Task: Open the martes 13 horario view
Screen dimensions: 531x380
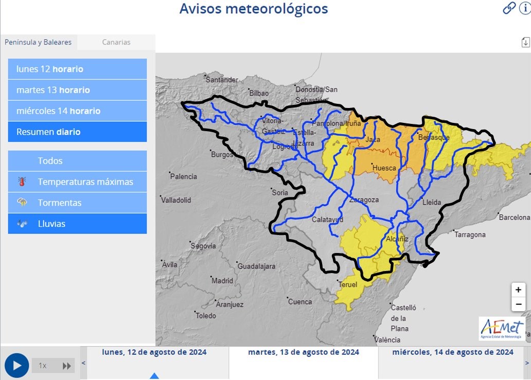Action: tap(77, 89)
